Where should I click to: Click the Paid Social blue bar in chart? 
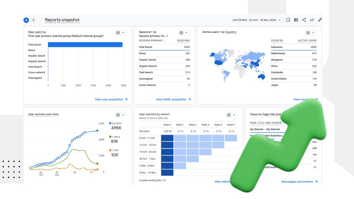pos(85,45)
